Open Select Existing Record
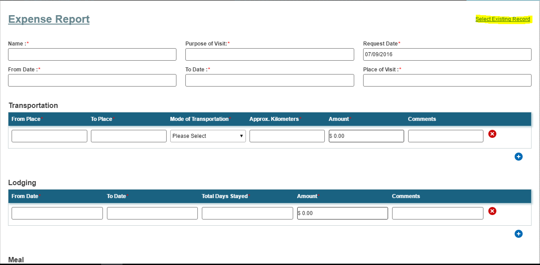The height and width of the screenshot is (265, 540). click(x=503, y=19)
